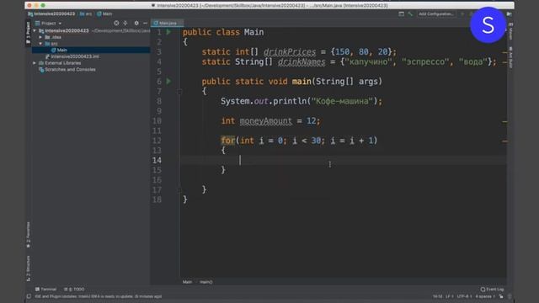Hide the Project panel with minus icon
This screenshot has width=539, height=303.
(x=145, y=23)
